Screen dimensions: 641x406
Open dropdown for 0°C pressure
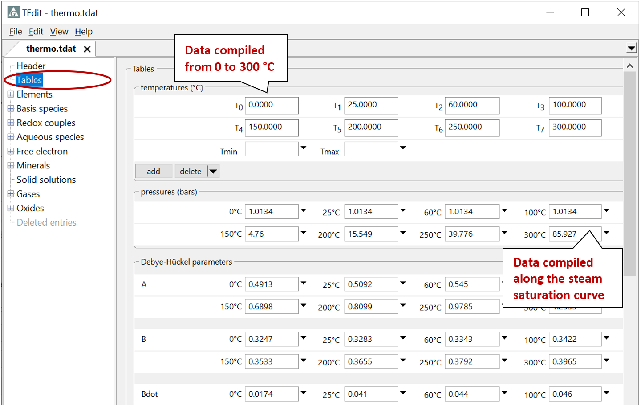304,210
